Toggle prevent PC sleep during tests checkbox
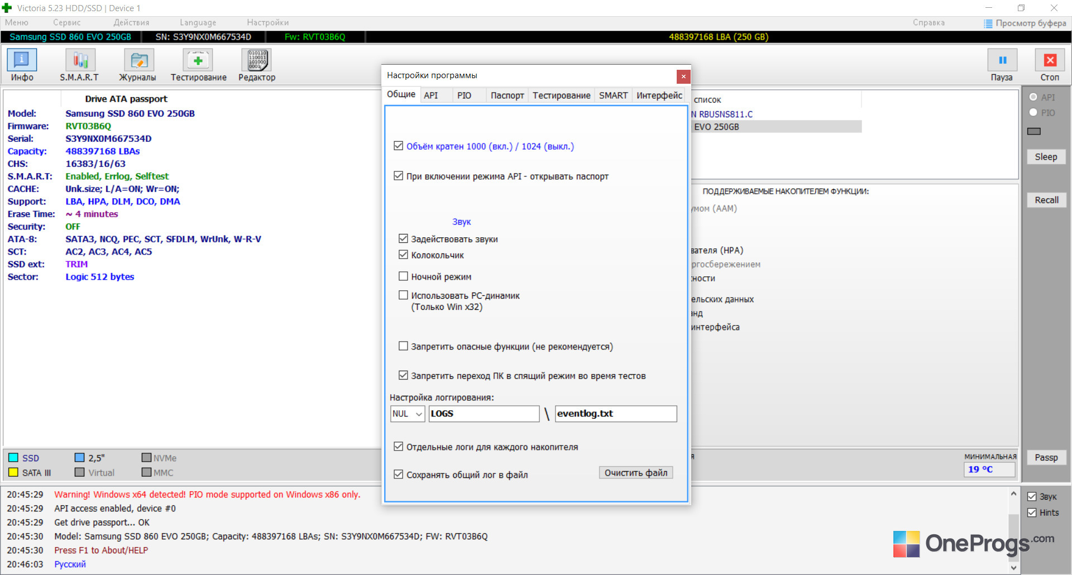Image resolution: width=1072 pixels, height=575 pixels. point(403,375)
